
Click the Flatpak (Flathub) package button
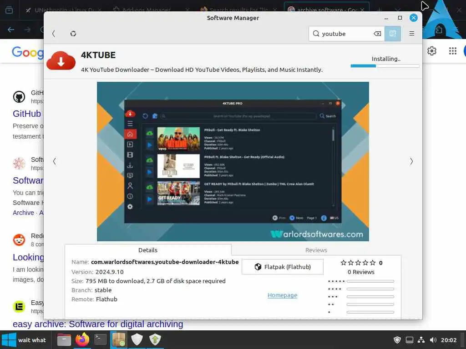[x=283, y=267]
